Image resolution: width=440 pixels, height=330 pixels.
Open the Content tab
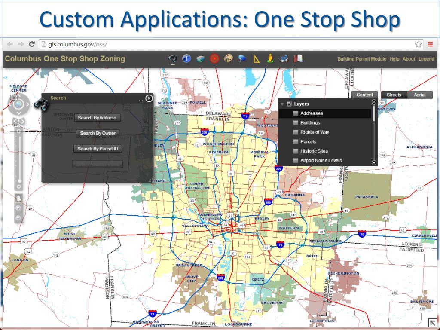tap(364, 95)
